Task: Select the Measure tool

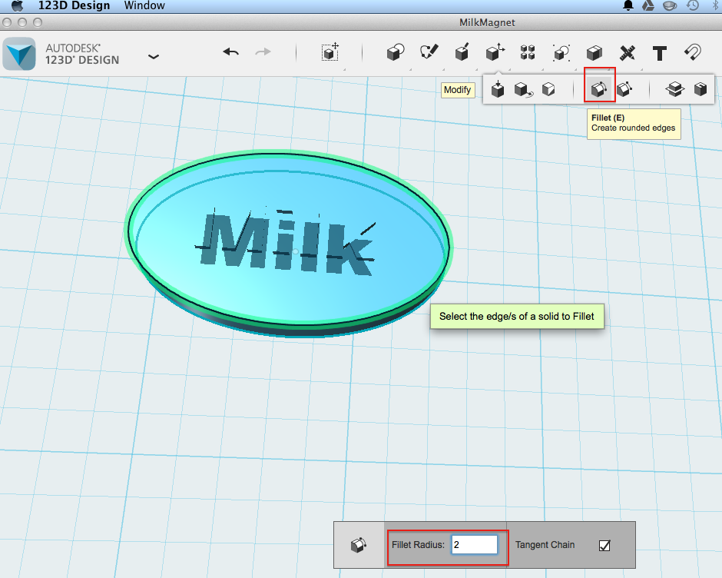Action: [628, 52]
